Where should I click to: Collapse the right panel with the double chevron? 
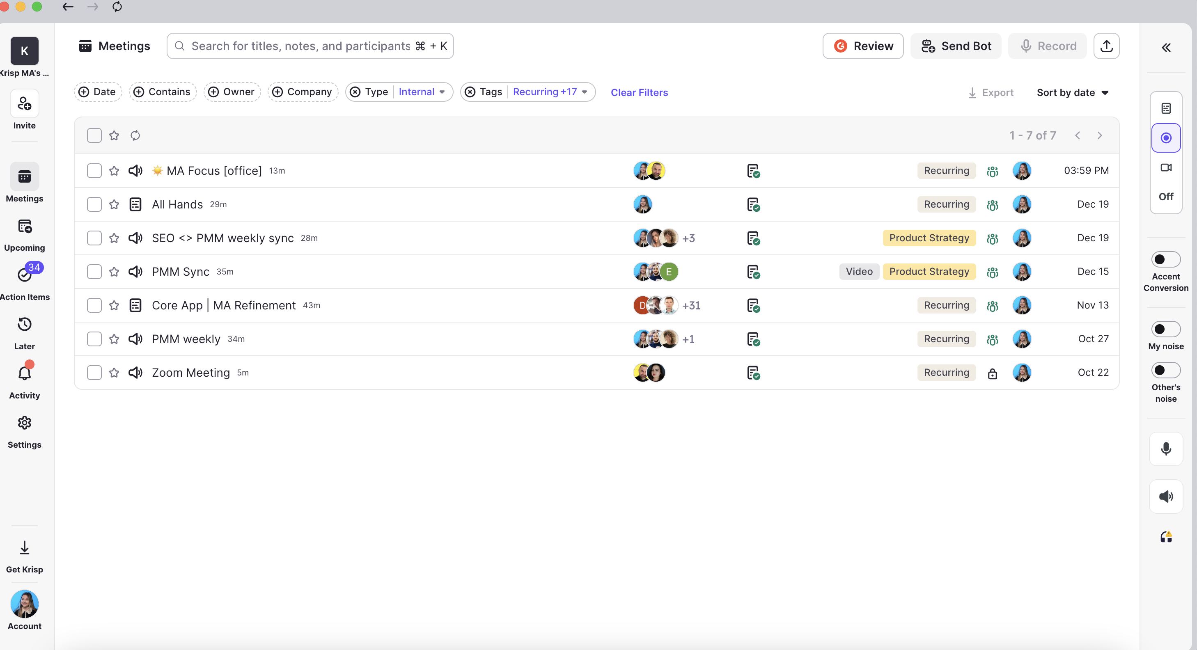[1166, 47]
